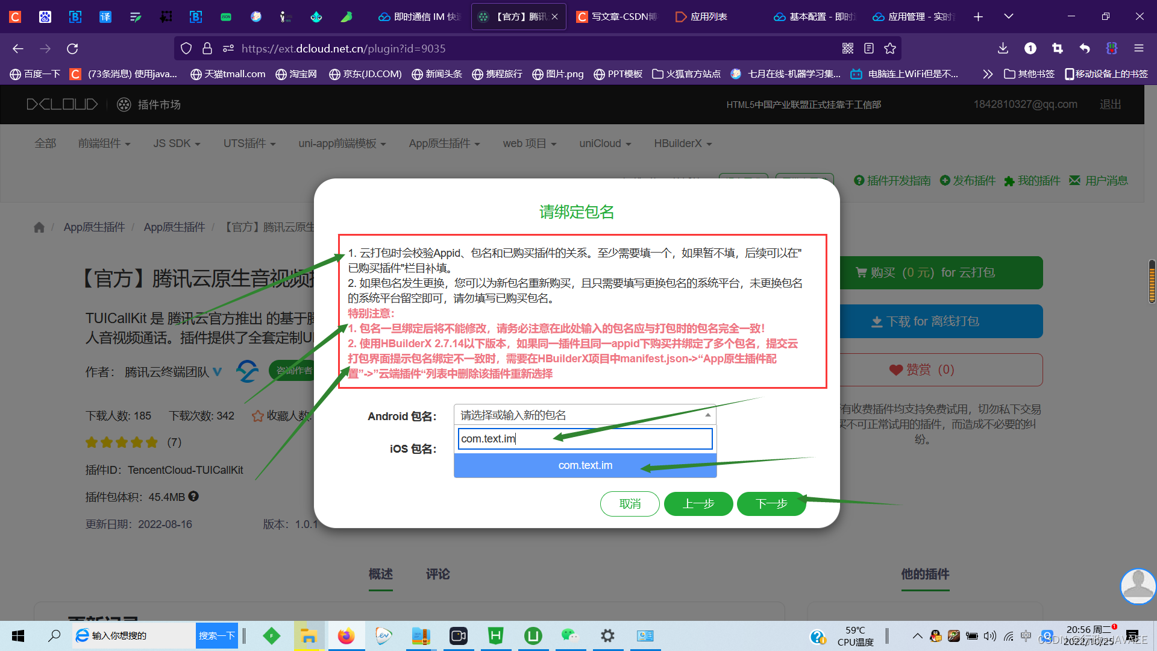The width and height of the screenshot is (1157, 651).
Task: Show hidden system tray icons
Action: click(x=917, y=636)
